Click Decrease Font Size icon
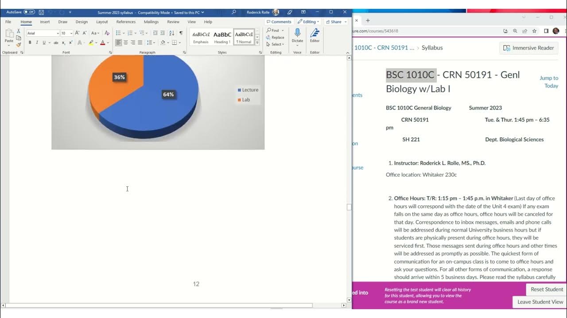This screenshot has width=567, height=318. pyautogui.click(x=84, y=33)
